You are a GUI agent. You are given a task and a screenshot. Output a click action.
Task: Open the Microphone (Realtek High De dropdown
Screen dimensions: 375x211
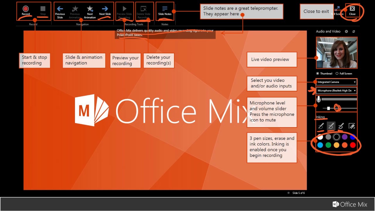click(x=337, y=91)
